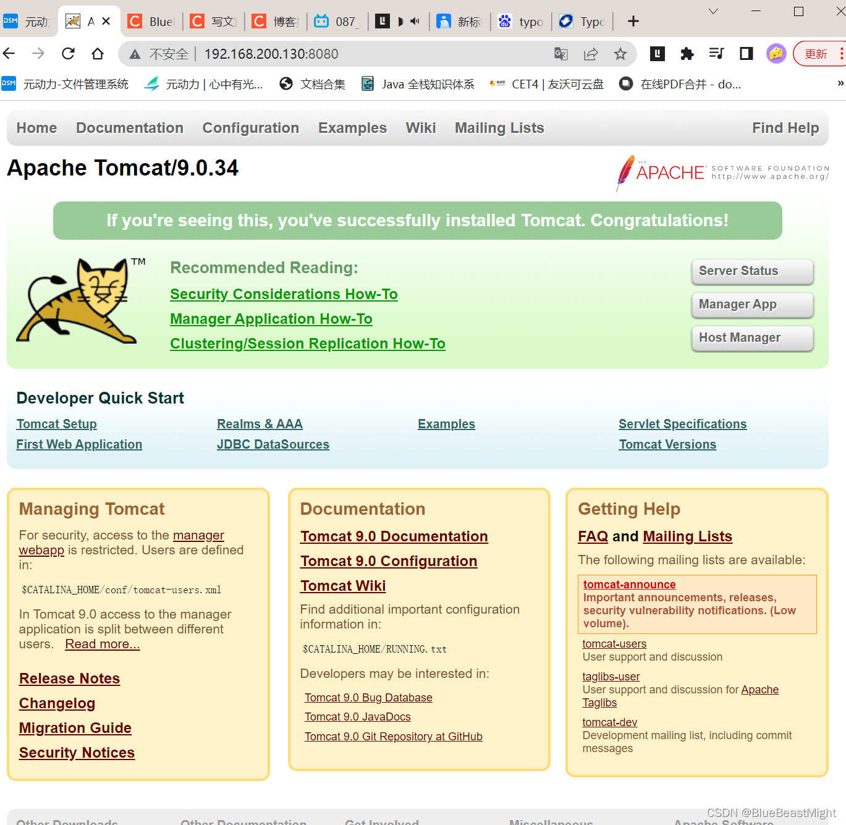Show more bookmarks with the overflow chevron
The width and height of the screenshot is (846, 825).
840,83
